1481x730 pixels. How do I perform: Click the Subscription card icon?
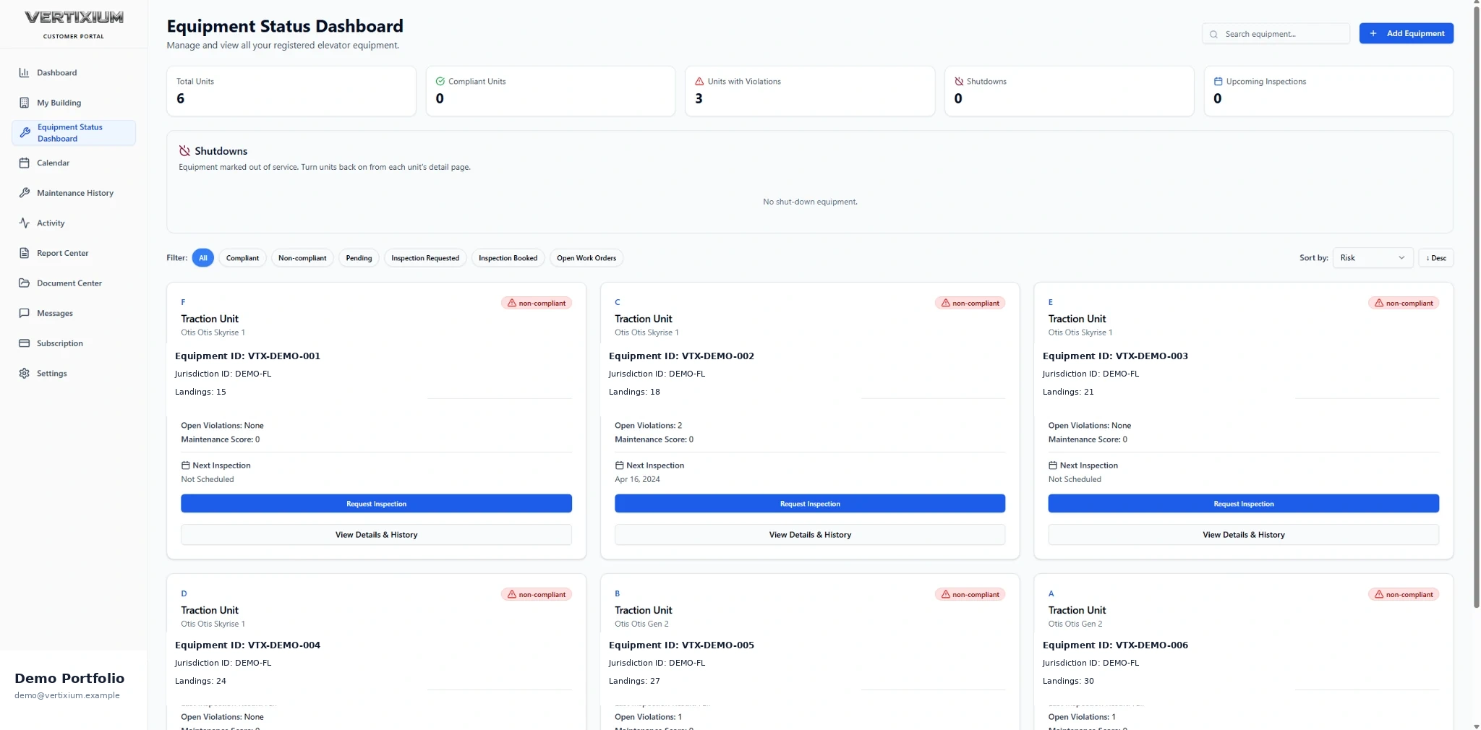(x=24, y=343)
